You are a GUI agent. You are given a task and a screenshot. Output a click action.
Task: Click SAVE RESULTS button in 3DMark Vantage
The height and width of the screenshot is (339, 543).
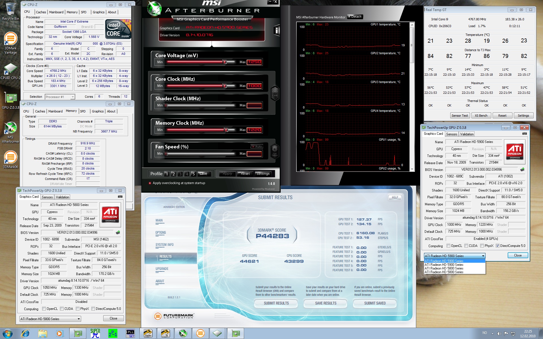tap(326, 303)
